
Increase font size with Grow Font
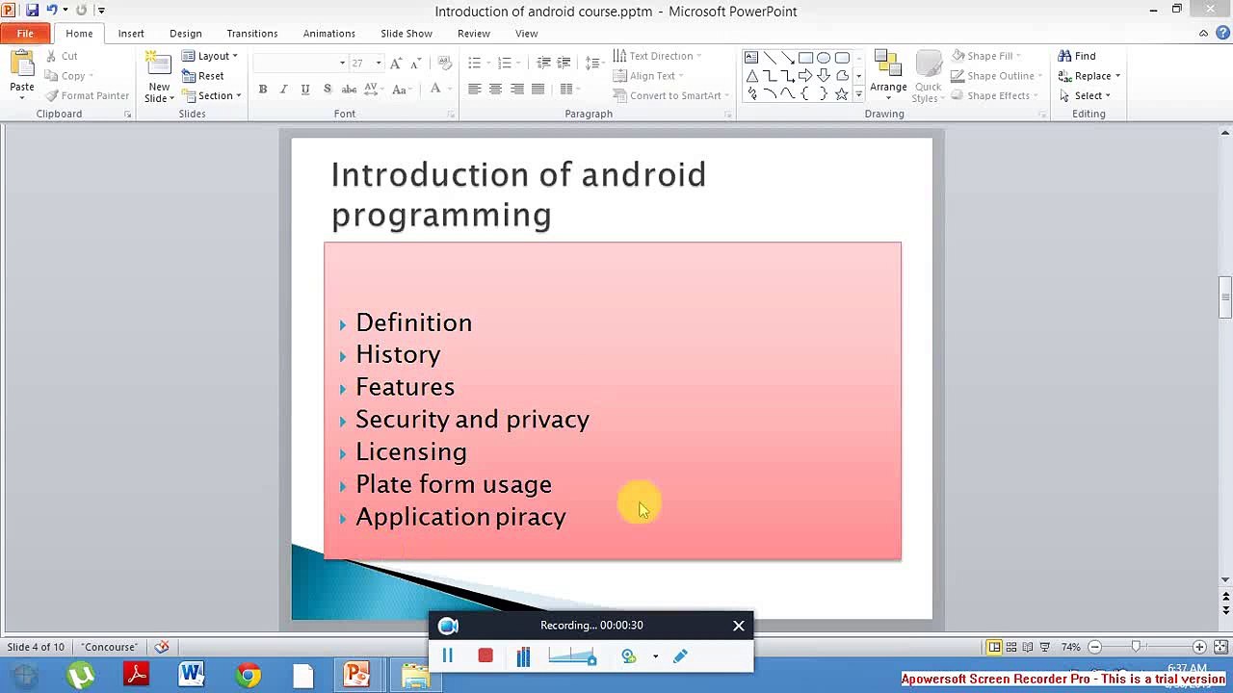click(x=398, y=64)
